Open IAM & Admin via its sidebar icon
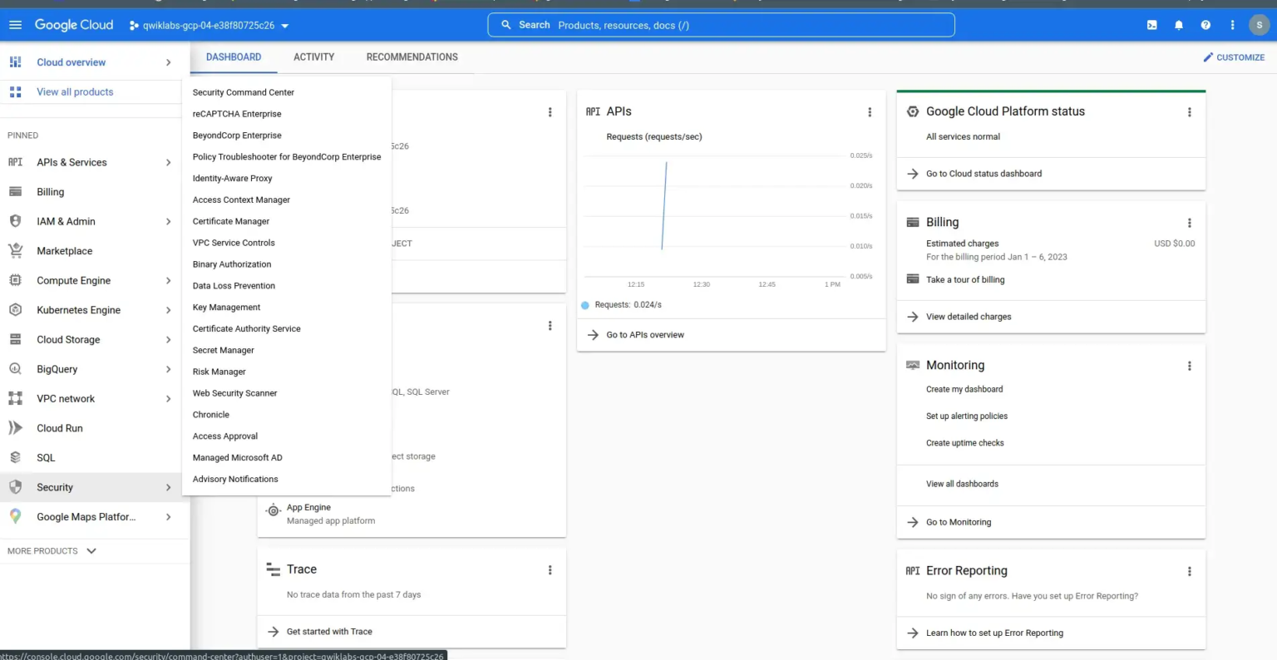This screenshot has width=1277, height=660. click(14, 221)
